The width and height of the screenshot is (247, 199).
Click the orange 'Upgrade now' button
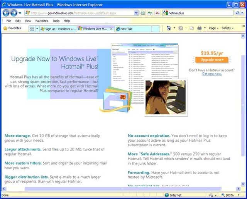click(x=212, y=60)
